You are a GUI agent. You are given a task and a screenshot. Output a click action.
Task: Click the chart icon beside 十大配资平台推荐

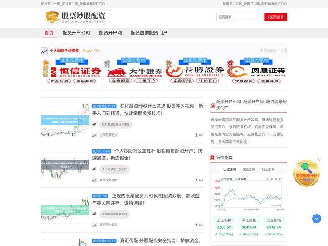point(44,51)
